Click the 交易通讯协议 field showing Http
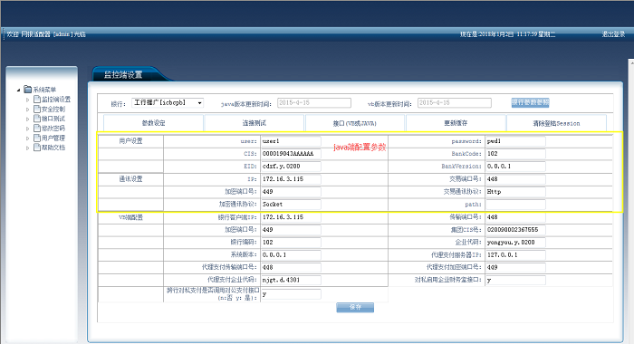The image size is (634, 344). (515, 192)
